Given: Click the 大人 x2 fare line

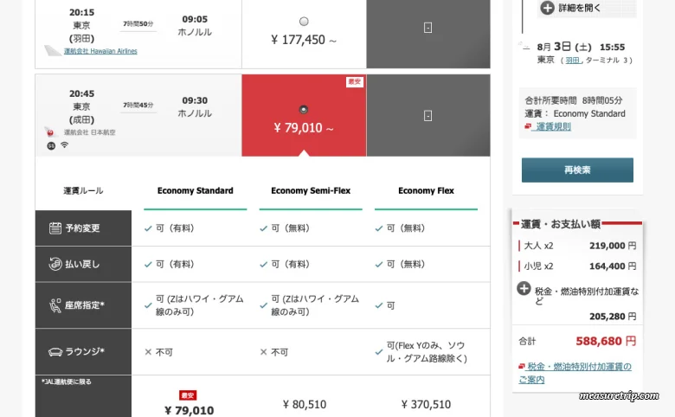Looking at the screenshot, I should click(x=577, y=246).
